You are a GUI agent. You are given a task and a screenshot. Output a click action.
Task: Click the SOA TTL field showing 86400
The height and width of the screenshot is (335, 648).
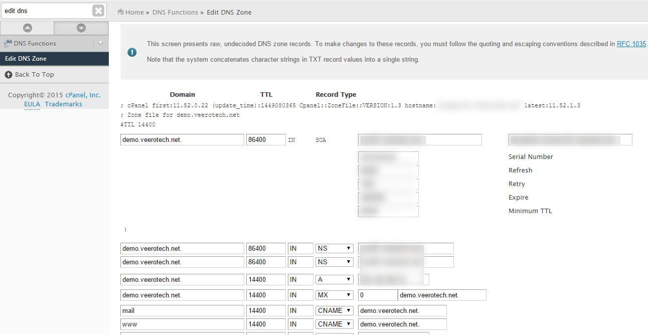click(x=265, y=140)
